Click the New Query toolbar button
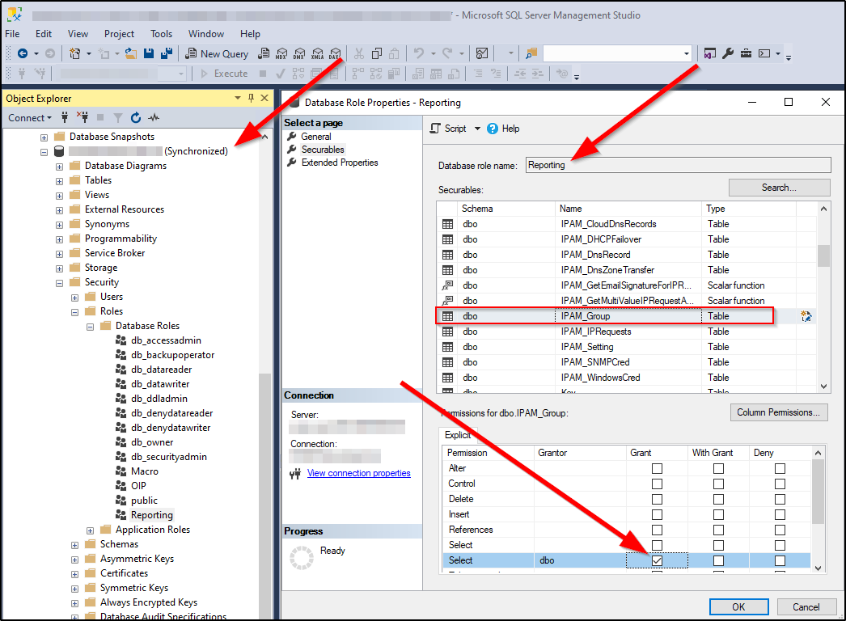Screen dimensions: 846x621 (x=217, y=53)
